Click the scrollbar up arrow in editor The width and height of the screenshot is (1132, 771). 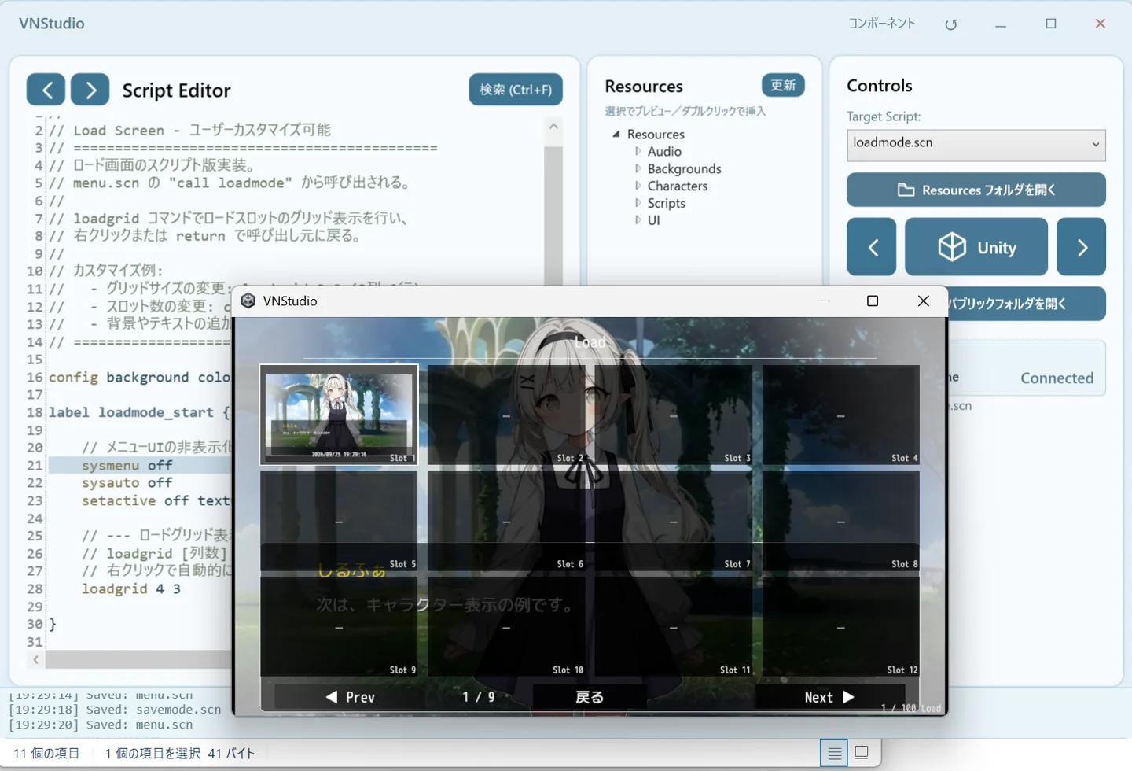click(553, 126)
